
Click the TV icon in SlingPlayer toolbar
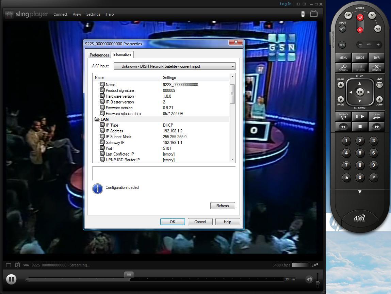click(314, 14)
